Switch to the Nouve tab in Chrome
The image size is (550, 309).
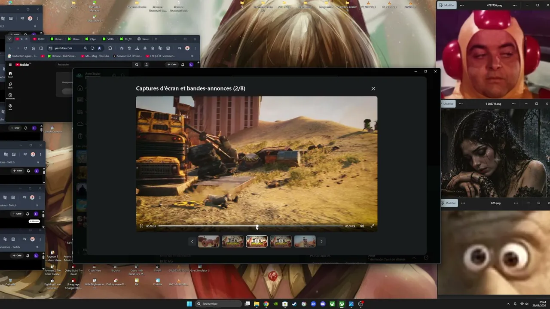point(144,39)
